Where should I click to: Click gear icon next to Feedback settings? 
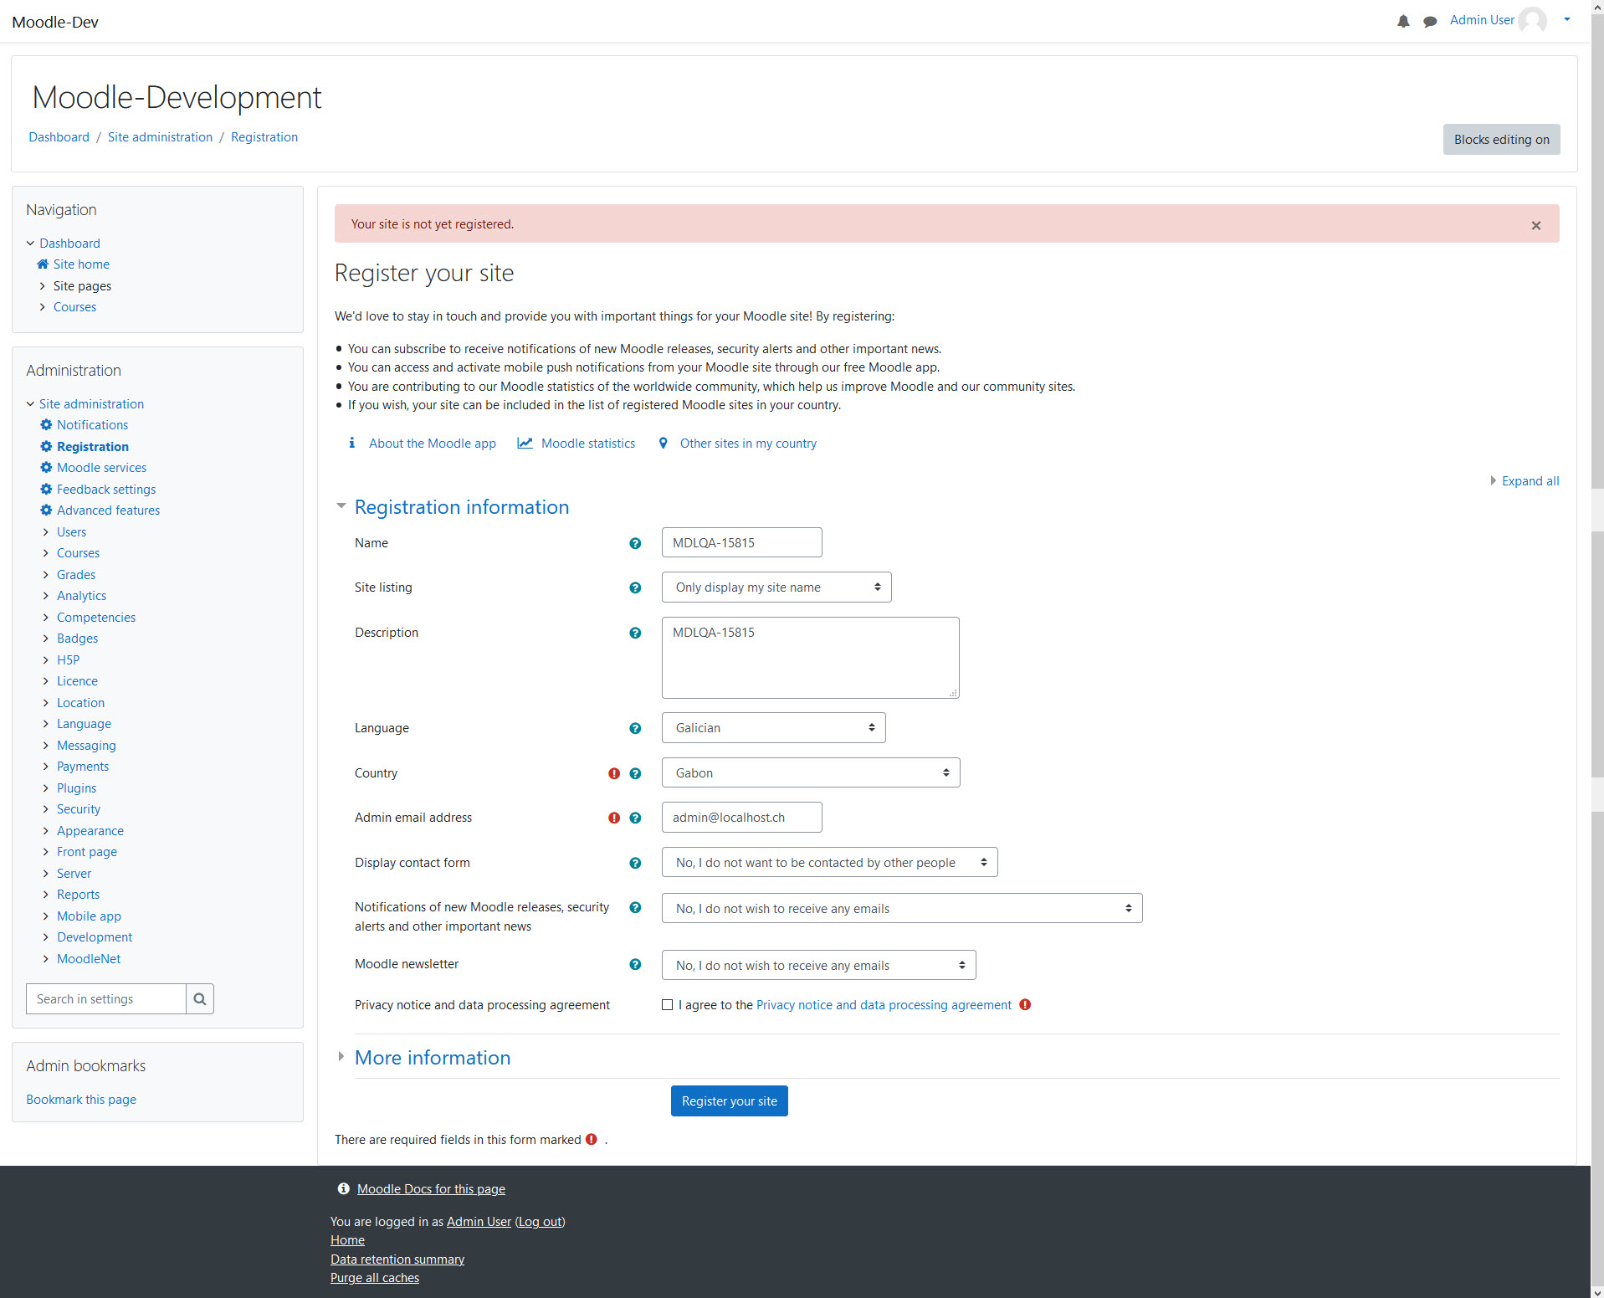[46, 489]
